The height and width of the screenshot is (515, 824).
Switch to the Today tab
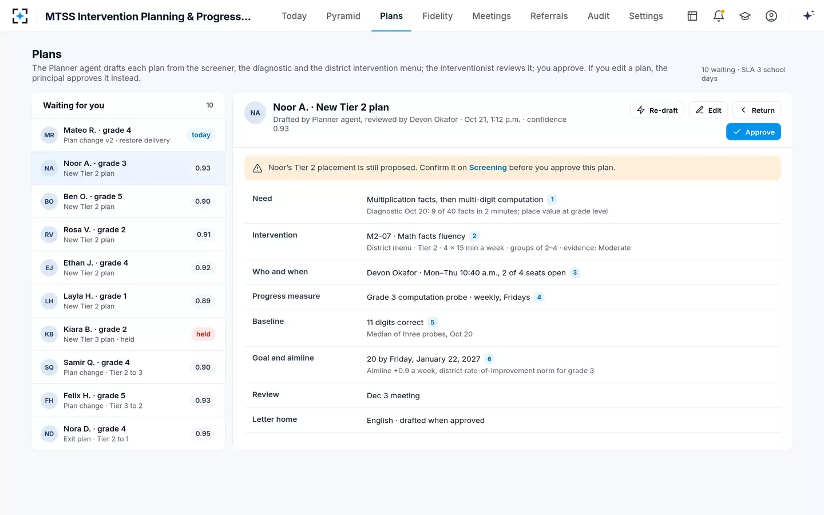[x=294, y=16]
